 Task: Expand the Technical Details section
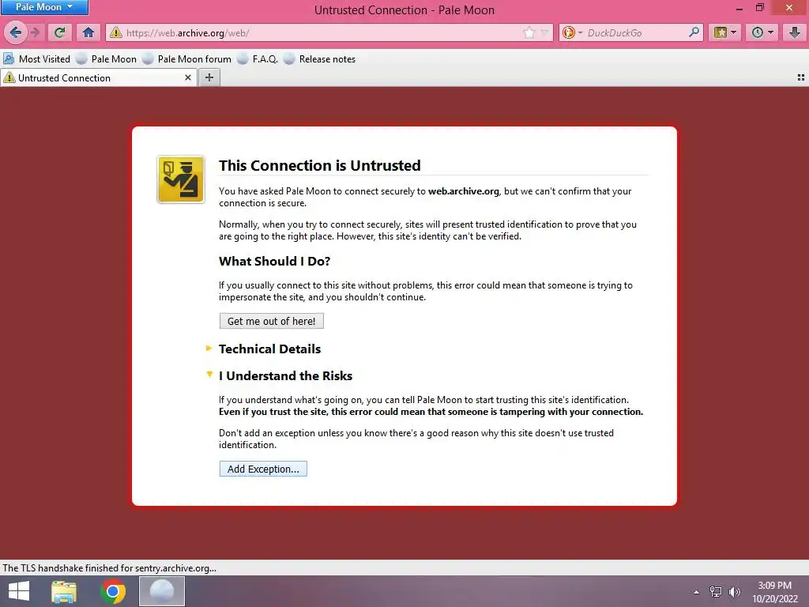tap(269, 349)
